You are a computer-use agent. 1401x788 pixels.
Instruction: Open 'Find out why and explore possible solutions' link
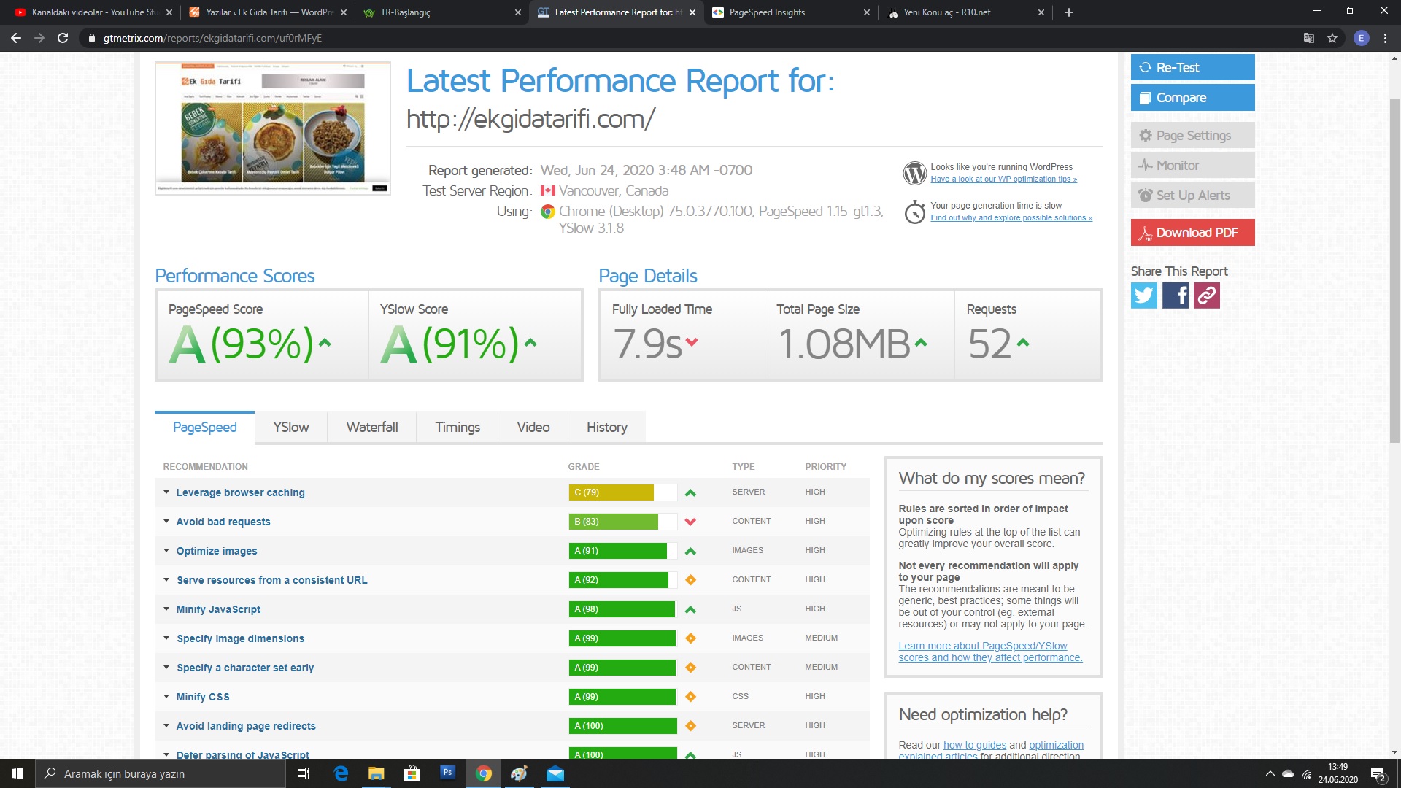[x=1011, y=218]
